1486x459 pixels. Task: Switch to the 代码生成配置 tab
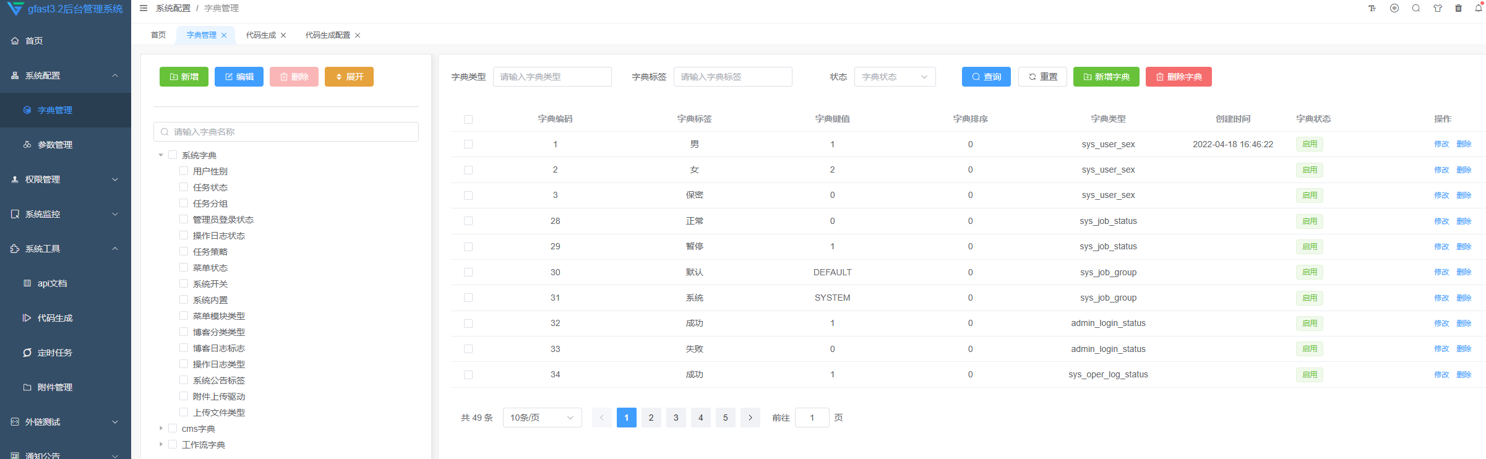[x=327, y=35]
